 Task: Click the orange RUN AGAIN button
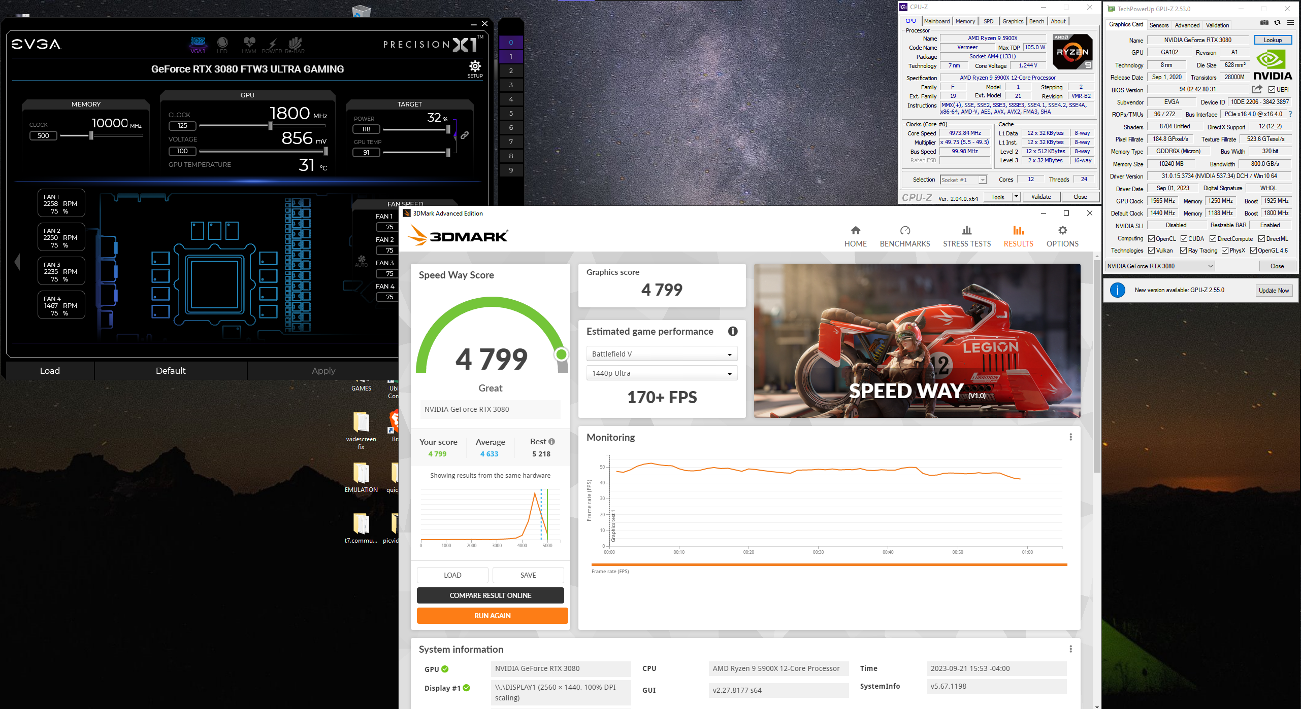(493, 616)
